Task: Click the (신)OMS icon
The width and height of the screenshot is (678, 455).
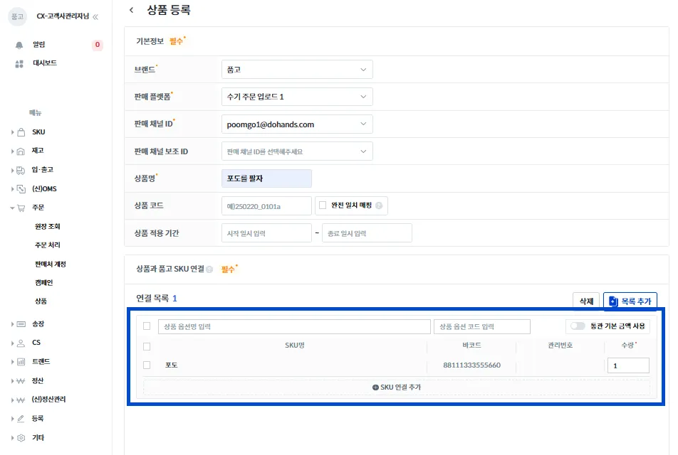Action: (x=21, y=189)
